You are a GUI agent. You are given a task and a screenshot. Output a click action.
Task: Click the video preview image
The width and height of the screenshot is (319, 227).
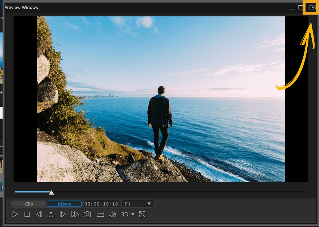[161, 99]
